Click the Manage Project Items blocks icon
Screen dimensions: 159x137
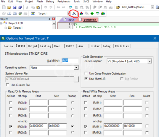click(81, 14)
